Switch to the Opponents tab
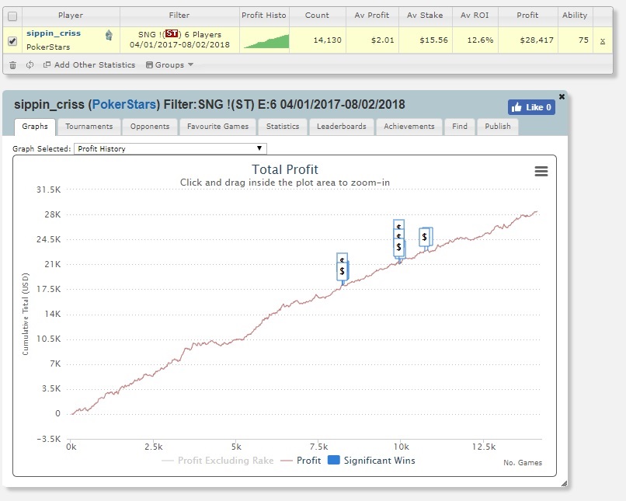This screenshot has width=626, height=501. (150, 127)
